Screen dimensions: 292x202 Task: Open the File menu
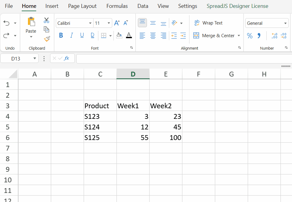9,6
